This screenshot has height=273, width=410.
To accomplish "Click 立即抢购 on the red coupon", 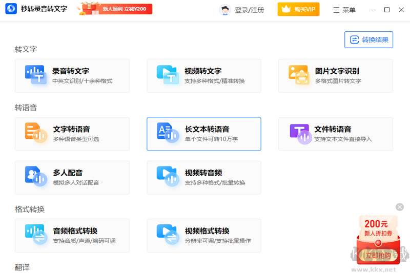I will tap(378, 255).
